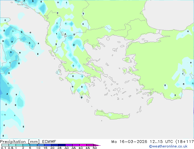Pick the 1 to 2 mm legend swatch

[19, 145]
